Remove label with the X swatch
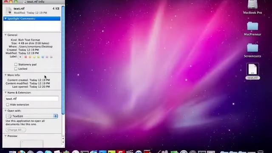Image resolution: width=272 pixels, height=153 pixels. tap(20, 57)
